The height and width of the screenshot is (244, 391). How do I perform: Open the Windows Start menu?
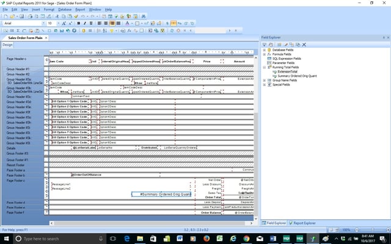(6, 239)
